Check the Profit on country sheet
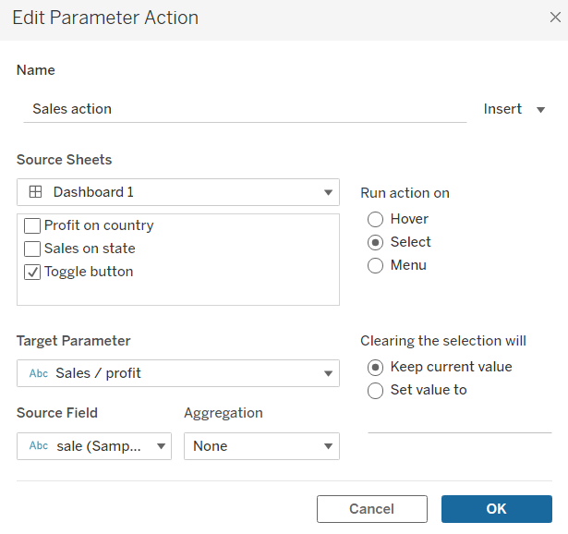568x534 pixels. [32, 225]
